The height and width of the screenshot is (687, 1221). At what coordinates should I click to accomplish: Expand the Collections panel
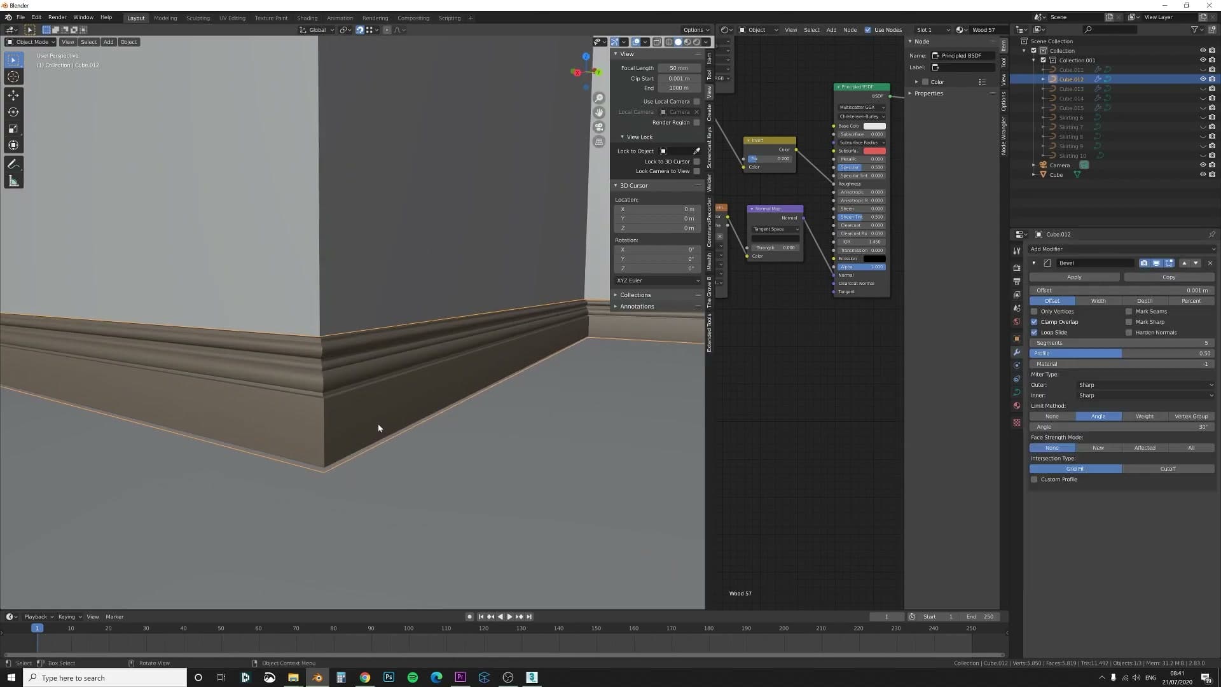(635, 295)
